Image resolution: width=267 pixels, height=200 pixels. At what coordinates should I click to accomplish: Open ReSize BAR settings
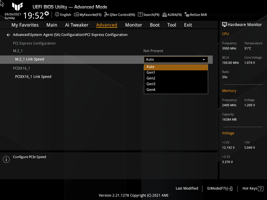pyautogui.click(x=196, y=15)
